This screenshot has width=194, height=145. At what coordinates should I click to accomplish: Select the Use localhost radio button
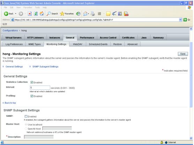(x=26, y=124)
